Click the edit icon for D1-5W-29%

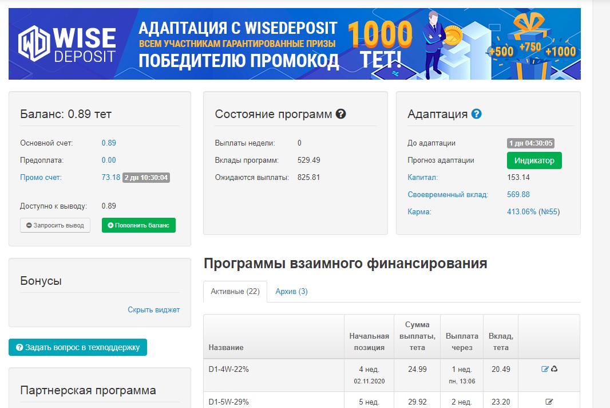(x=549, y=402)
